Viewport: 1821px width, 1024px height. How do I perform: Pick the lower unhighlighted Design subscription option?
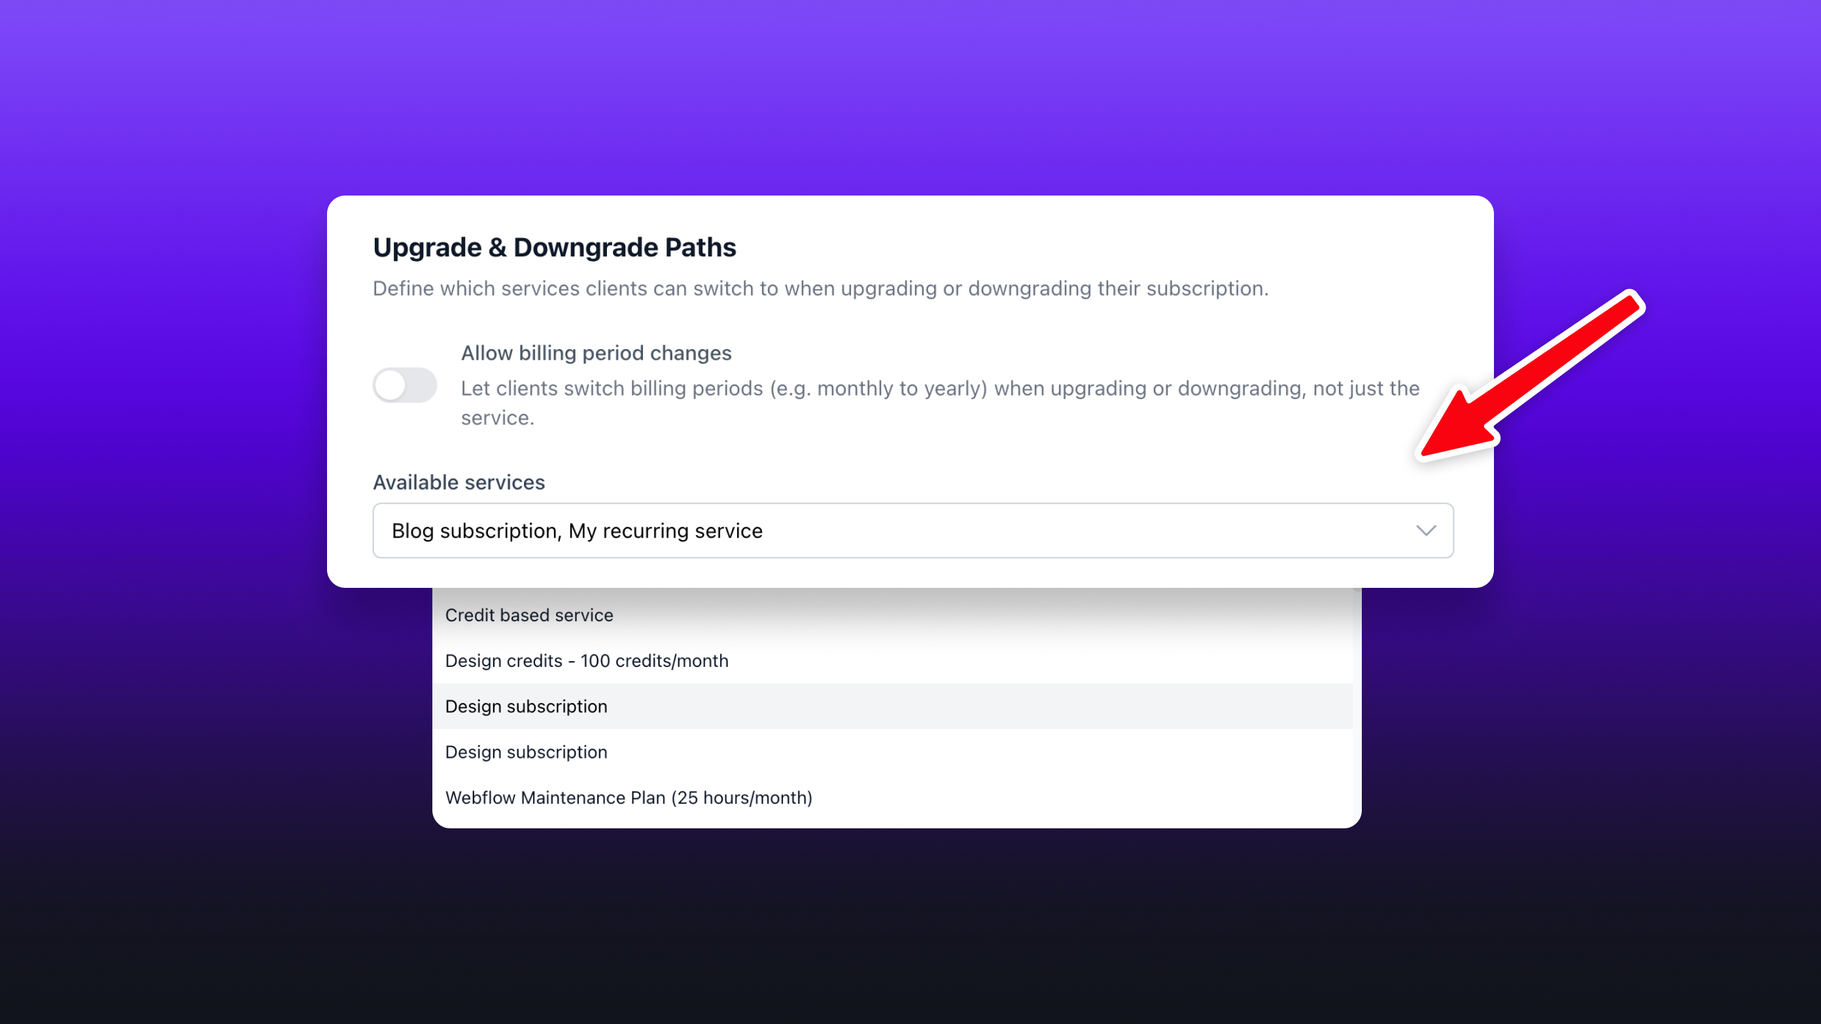click(526, 752)
